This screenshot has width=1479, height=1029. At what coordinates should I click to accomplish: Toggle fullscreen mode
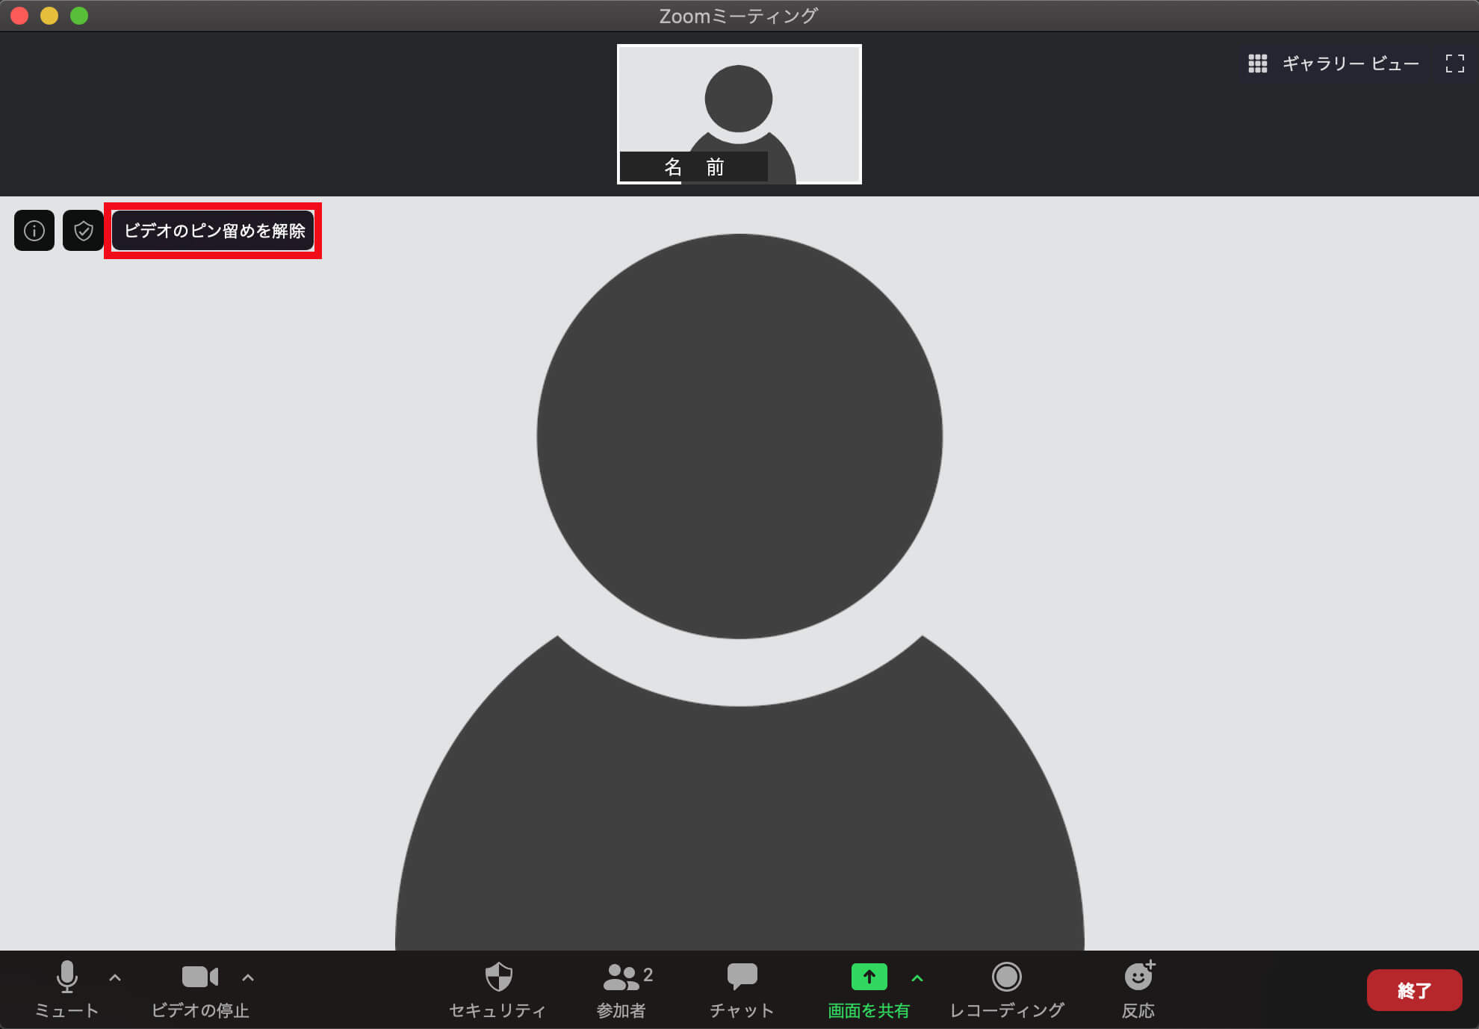[1456, 64]
